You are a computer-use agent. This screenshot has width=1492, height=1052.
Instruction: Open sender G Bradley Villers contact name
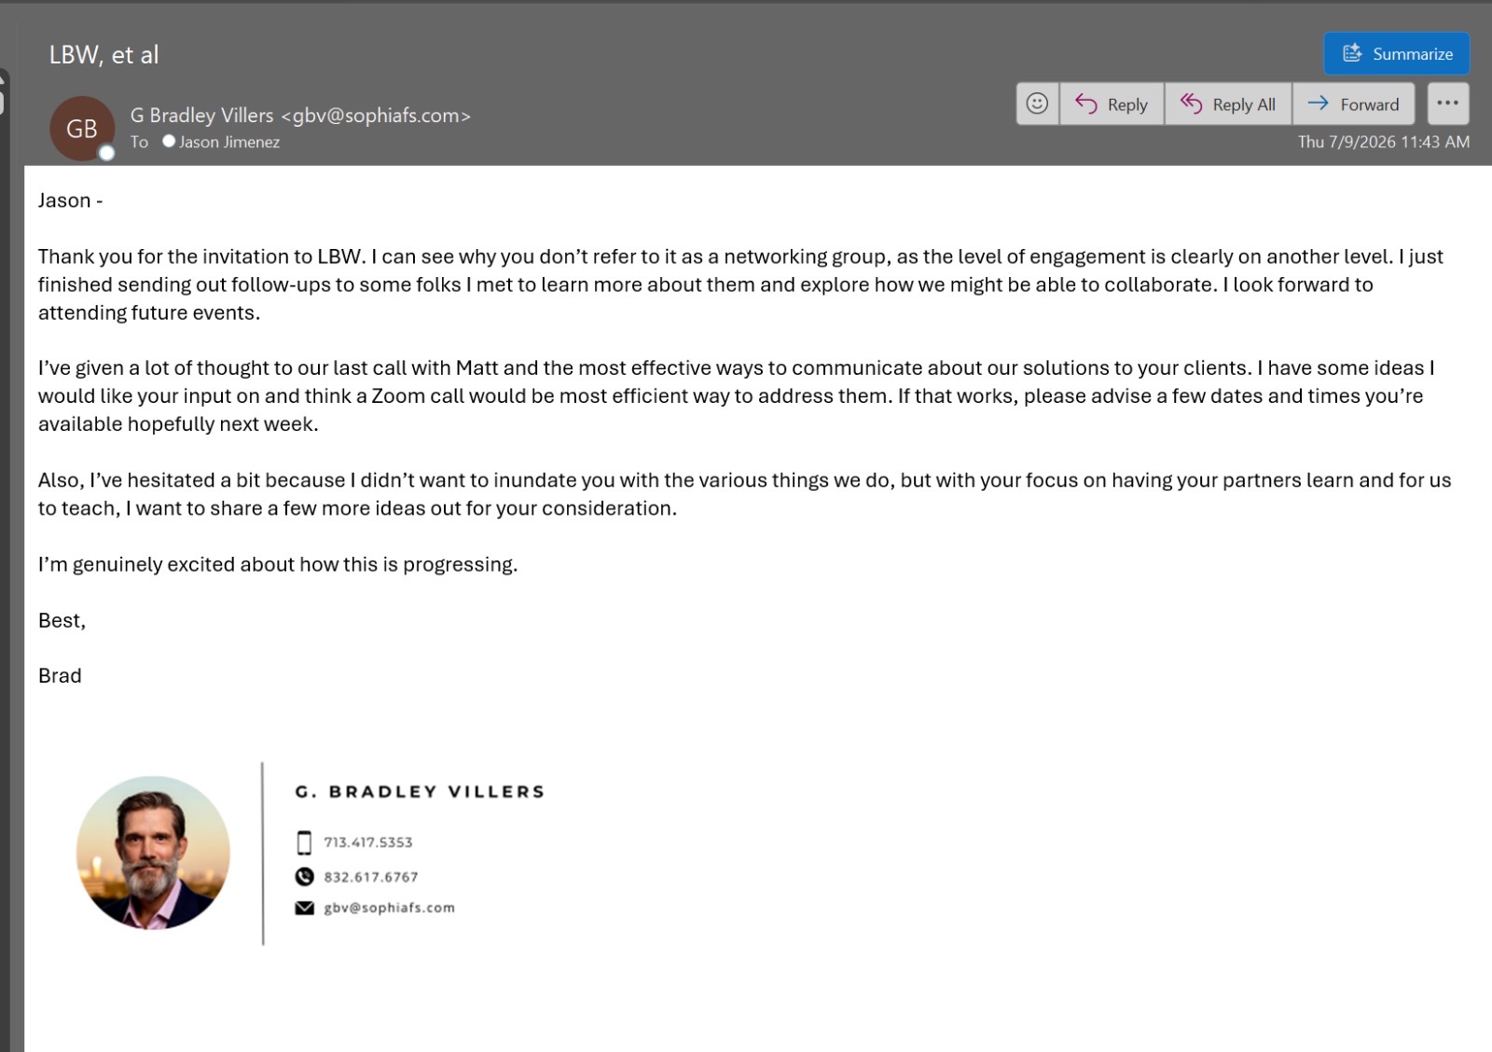201,115
